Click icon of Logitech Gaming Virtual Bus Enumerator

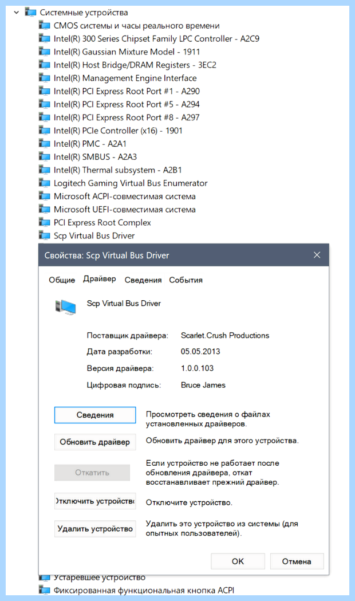point(45,183)
